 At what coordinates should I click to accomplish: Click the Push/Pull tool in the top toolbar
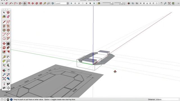[25, 3]
